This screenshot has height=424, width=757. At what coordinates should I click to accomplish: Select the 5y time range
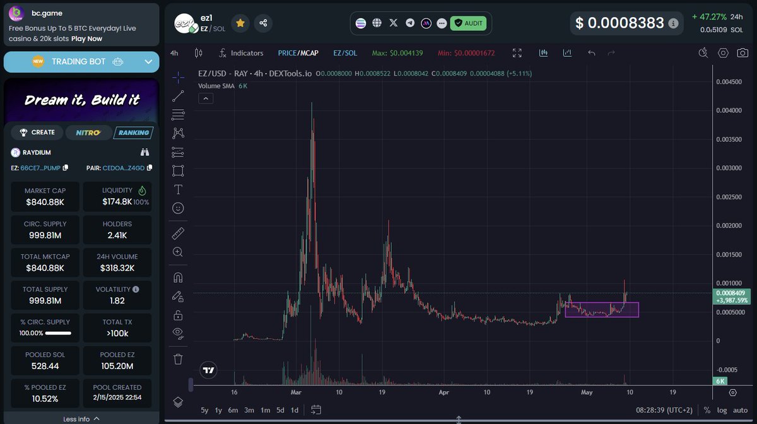coord(204,410)
